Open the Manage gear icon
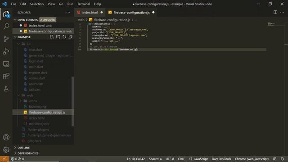The height and width of the screenshot is (162, 288). pyautogui.click(x=6, y=150)
